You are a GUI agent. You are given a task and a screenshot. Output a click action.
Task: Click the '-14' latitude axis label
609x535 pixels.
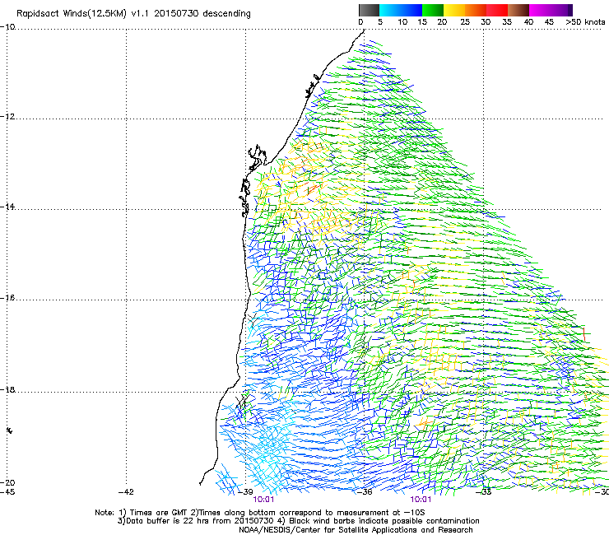7,207
